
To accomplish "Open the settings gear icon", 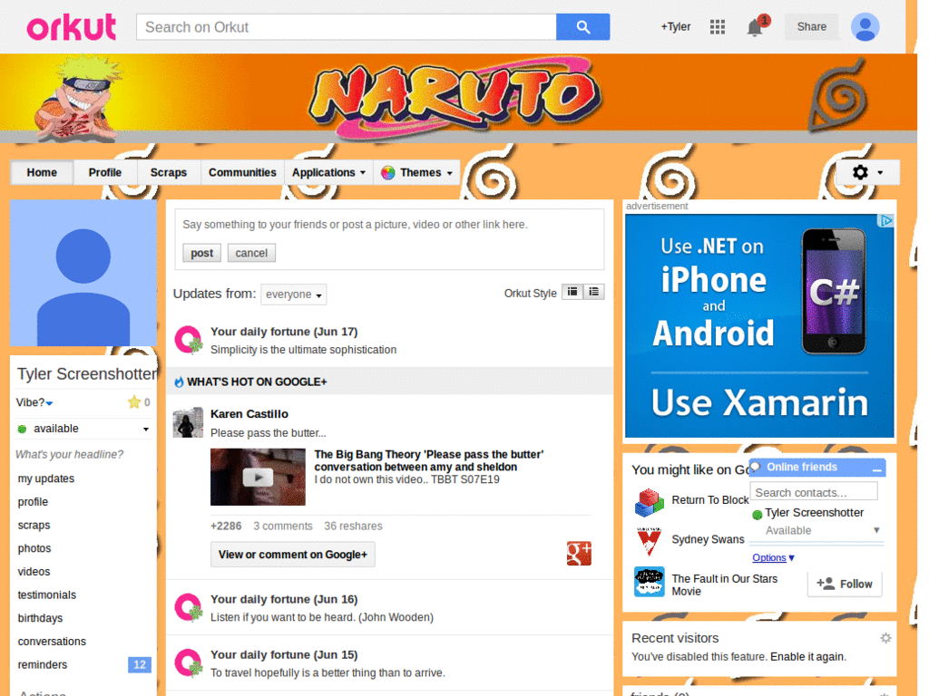I will [x=859, y=171].
